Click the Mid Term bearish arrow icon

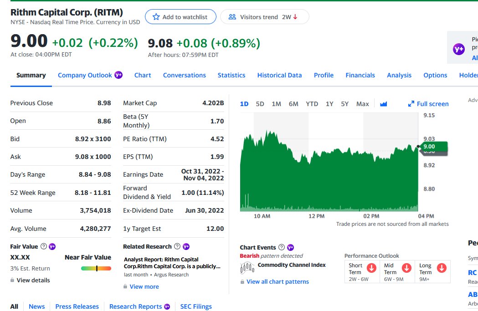406,268
